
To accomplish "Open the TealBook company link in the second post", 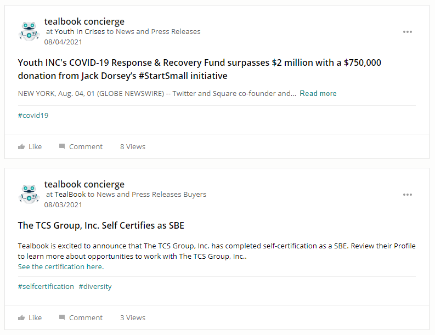I will point(70,194).
